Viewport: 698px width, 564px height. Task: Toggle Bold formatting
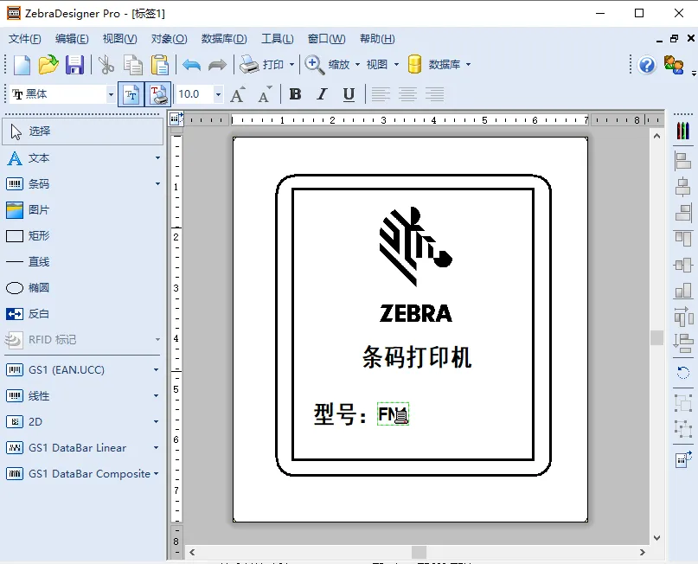coord(296,94)
